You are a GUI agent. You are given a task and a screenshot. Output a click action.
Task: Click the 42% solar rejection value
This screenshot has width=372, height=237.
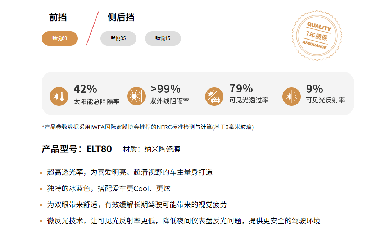click(x=85, y=89)
